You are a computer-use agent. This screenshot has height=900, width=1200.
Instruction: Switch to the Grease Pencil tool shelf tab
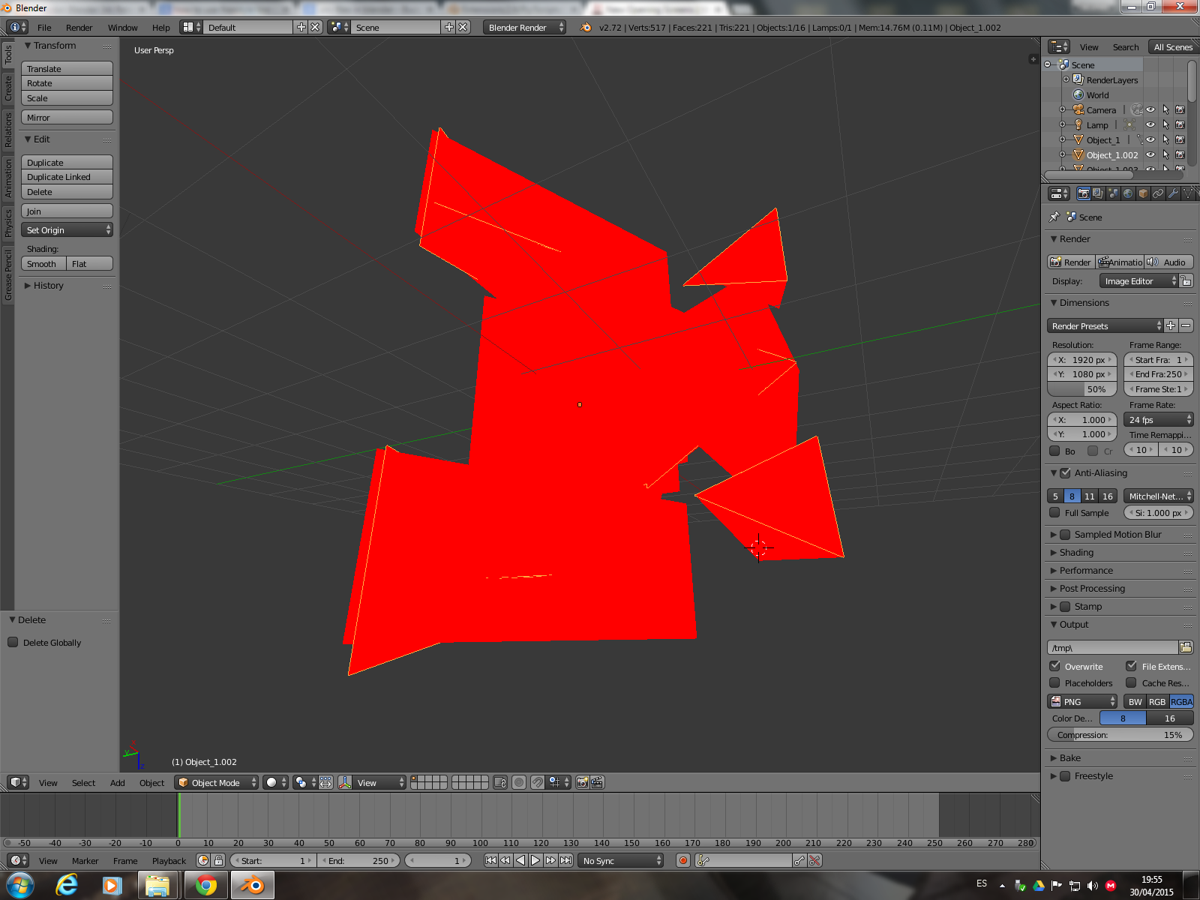[8, 276]
